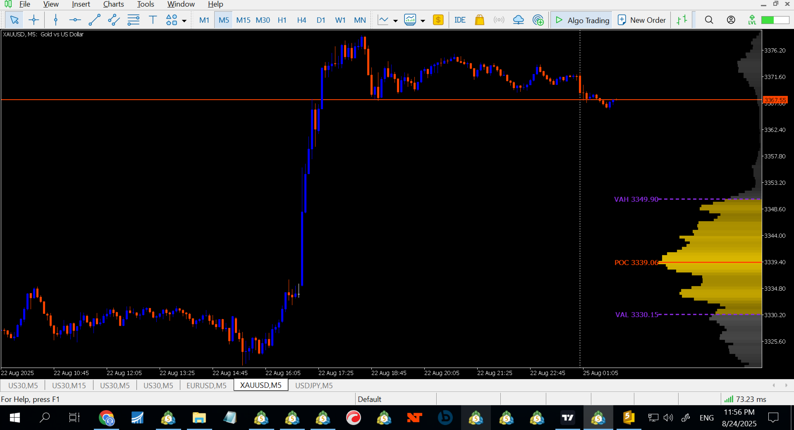This screenshot has height=430, width=794.
Task: Select the arrow cursor tool
Action: pos(14,20)
